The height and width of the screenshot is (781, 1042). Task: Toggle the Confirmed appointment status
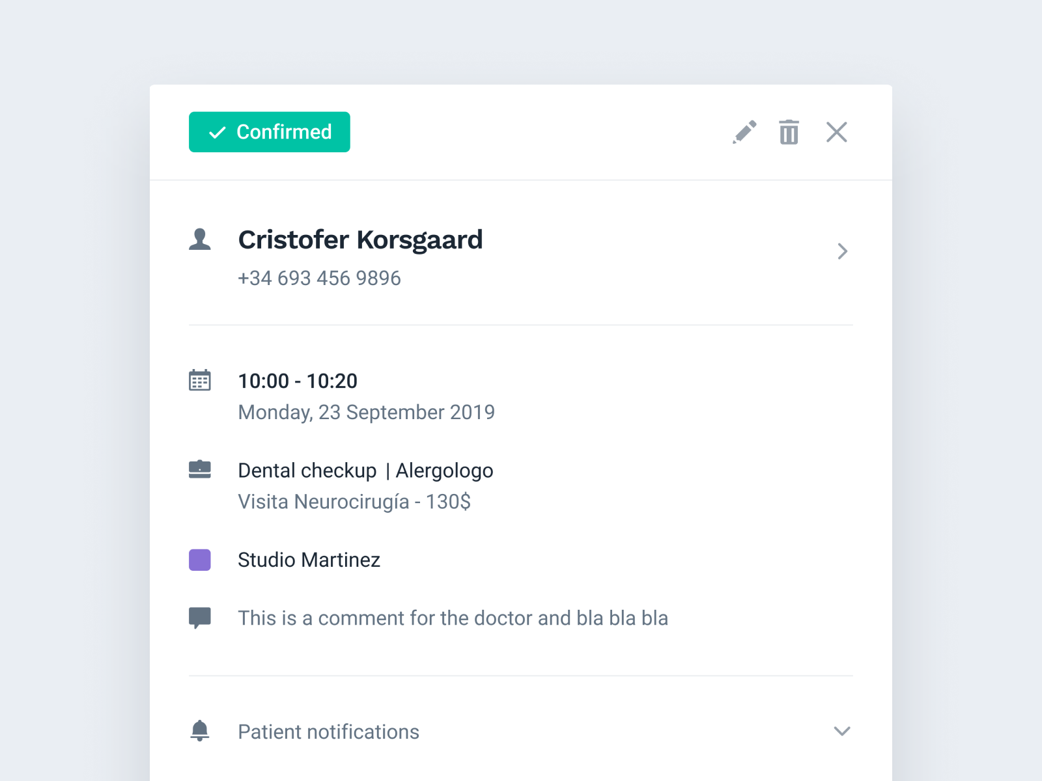pos(269,132)
